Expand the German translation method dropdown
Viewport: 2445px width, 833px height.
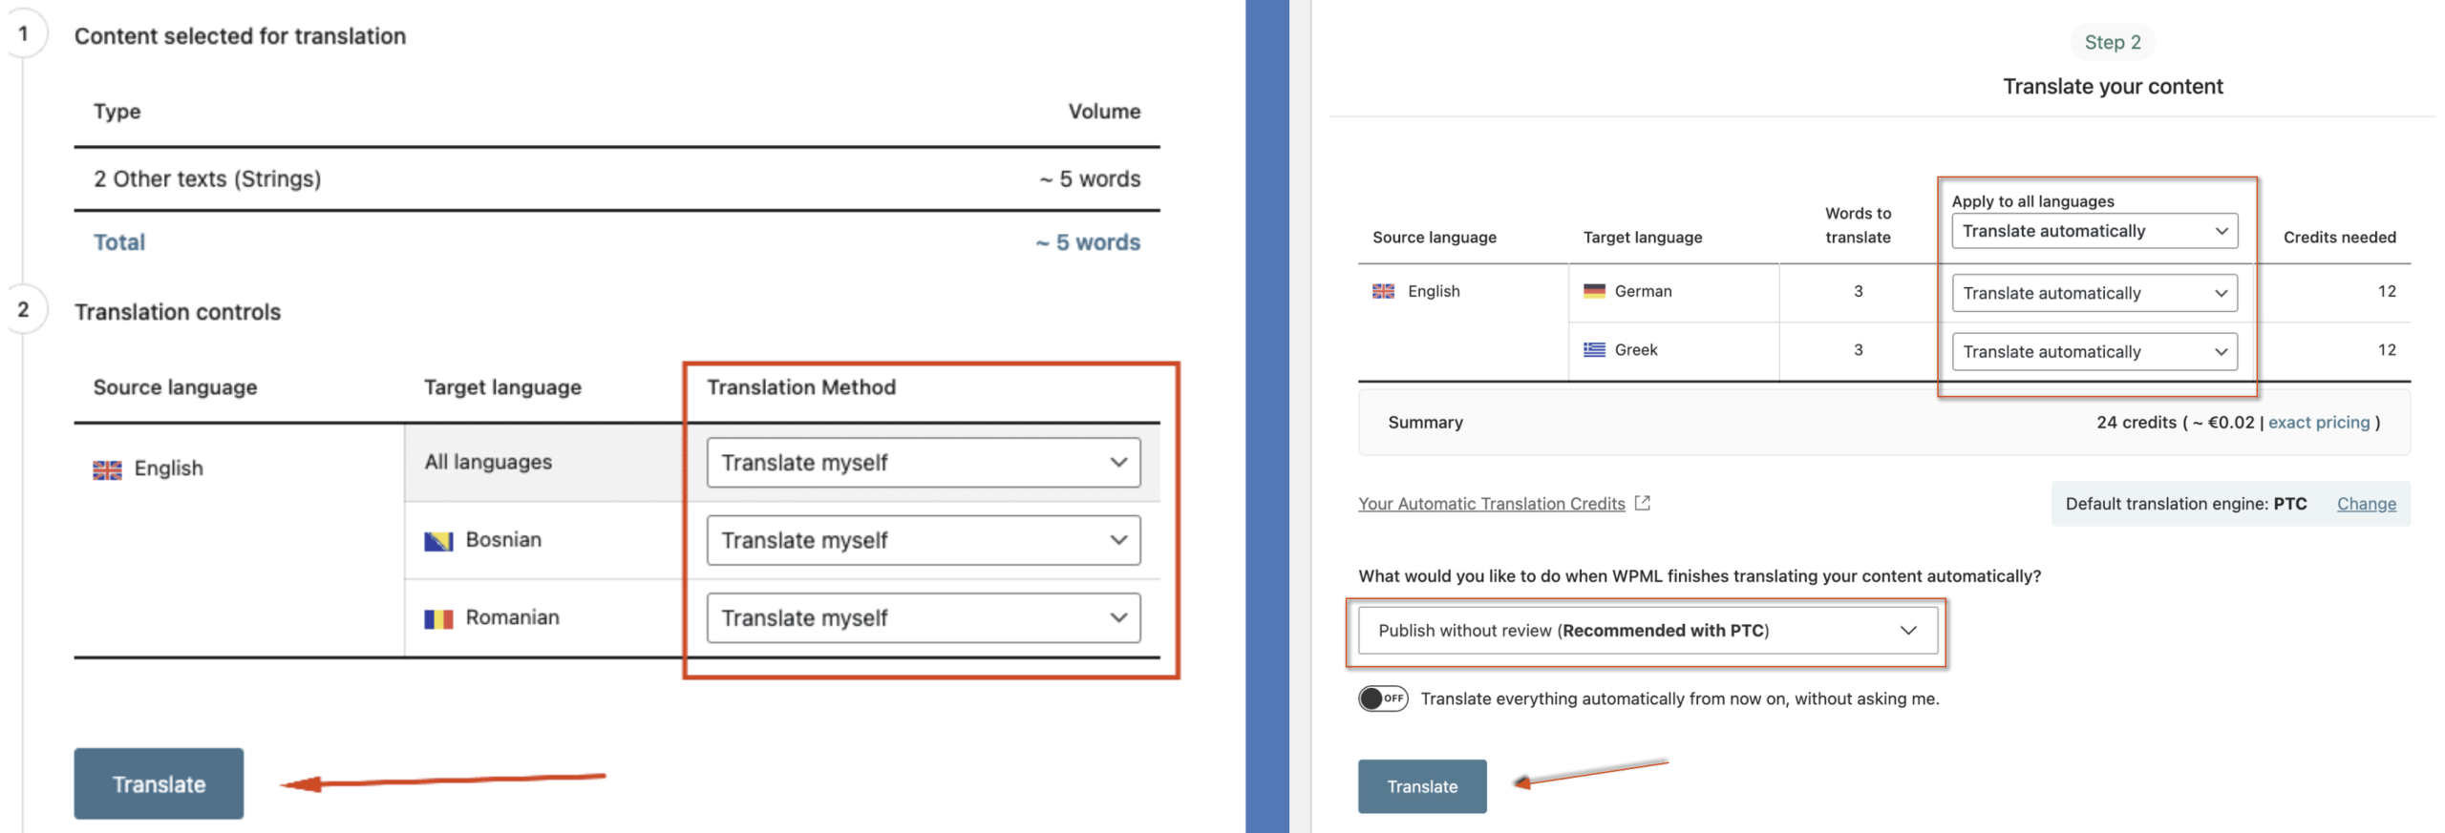click(x=2093, y=293)
